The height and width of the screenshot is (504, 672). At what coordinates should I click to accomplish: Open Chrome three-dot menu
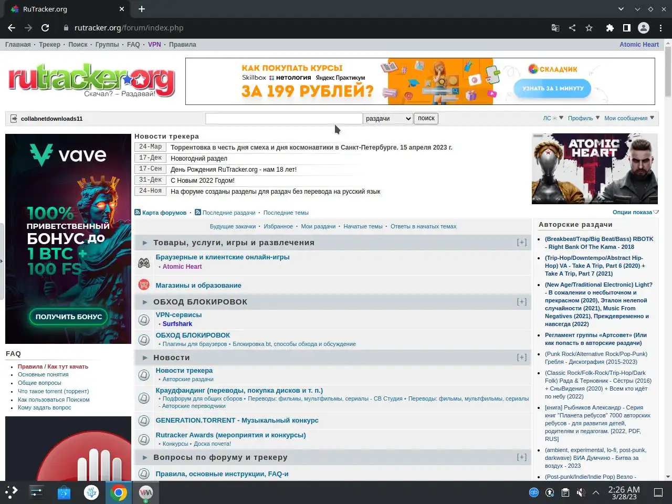pos(660,28)
